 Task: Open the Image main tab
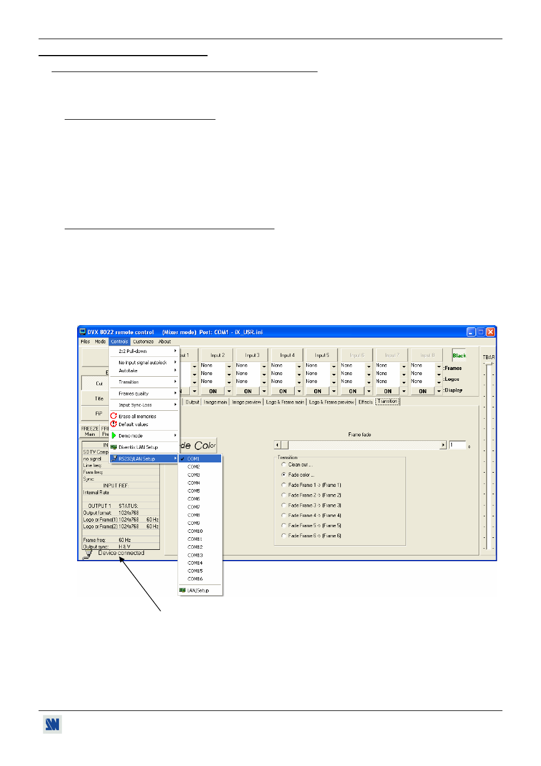coord(215,402)
